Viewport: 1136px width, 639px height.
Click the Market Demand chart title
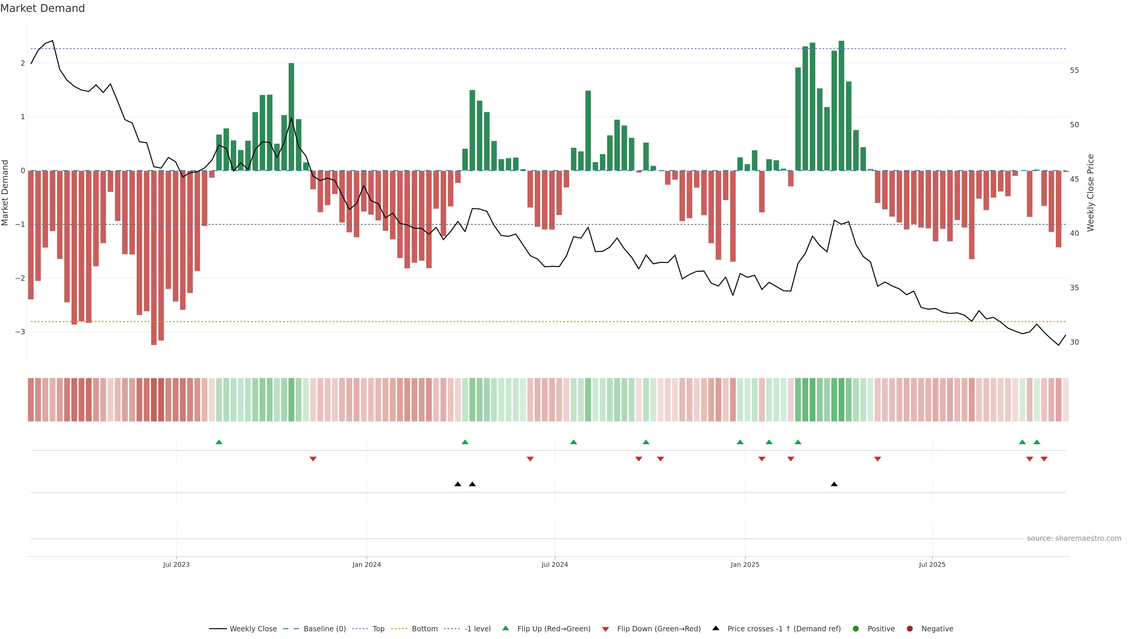[x=42, y=8]
